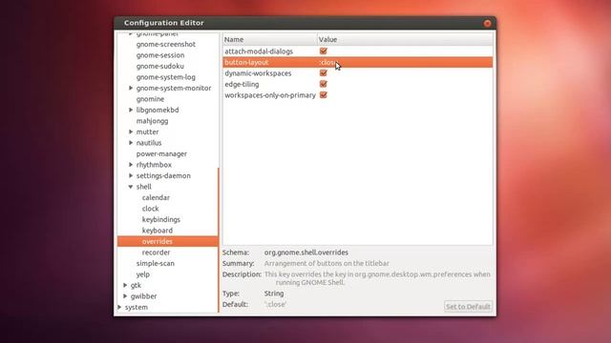Expand the libgnomekbd tree node
Viewport: 611px width, 343px height.
131,110
